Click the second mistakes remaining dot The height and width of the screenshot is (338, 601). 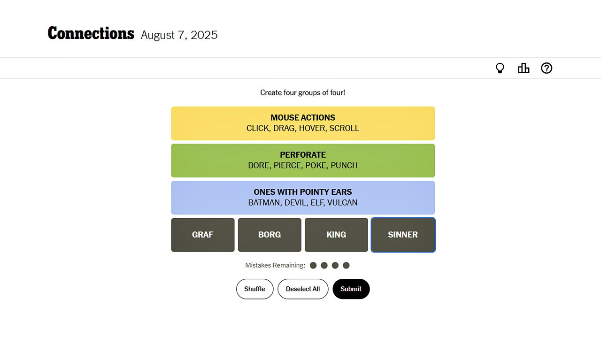coord(324,265)
